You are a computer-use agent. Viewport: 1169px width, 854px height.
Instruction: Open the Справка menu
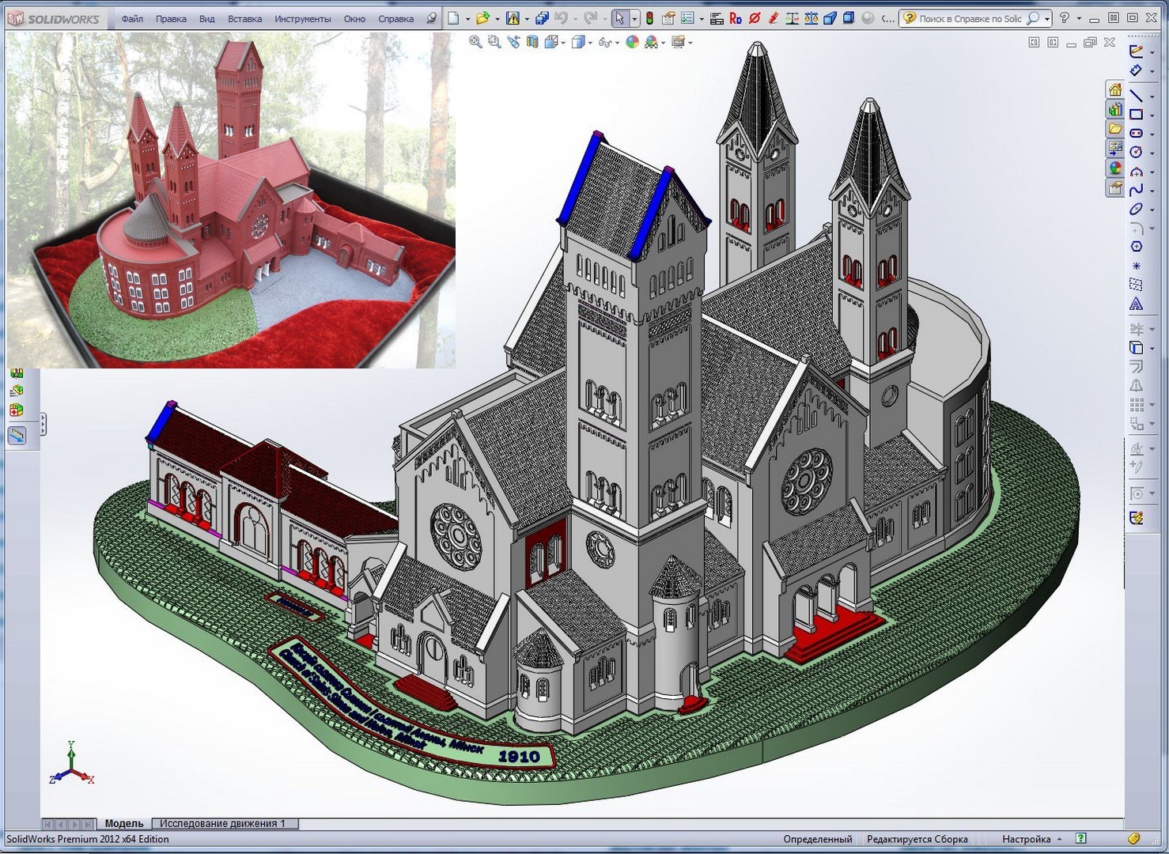point(395,19)
